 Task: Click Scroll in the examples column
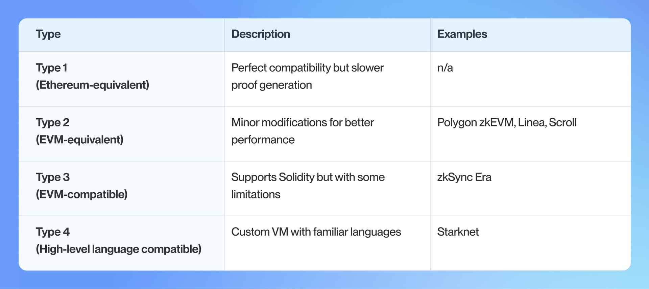(563, 122)
